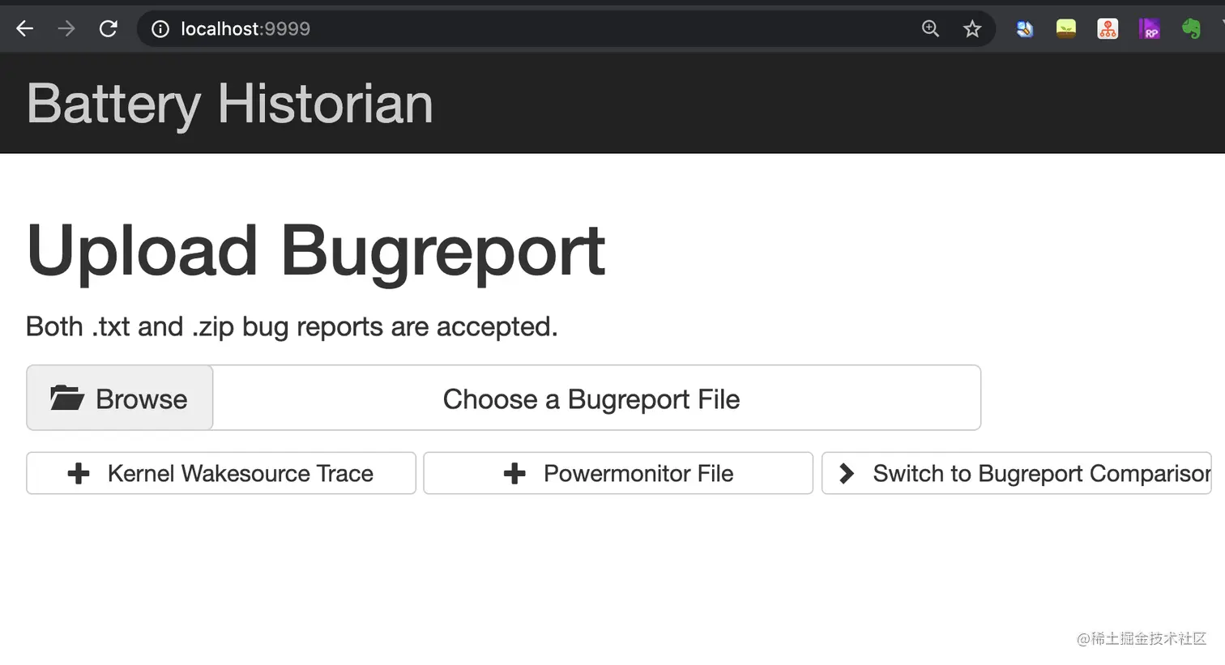The height and width of the screenshot is (665, 1225).
Task: Click the Upload Bugreport heading
Action: pyautogui.click(x=316, y=253)
